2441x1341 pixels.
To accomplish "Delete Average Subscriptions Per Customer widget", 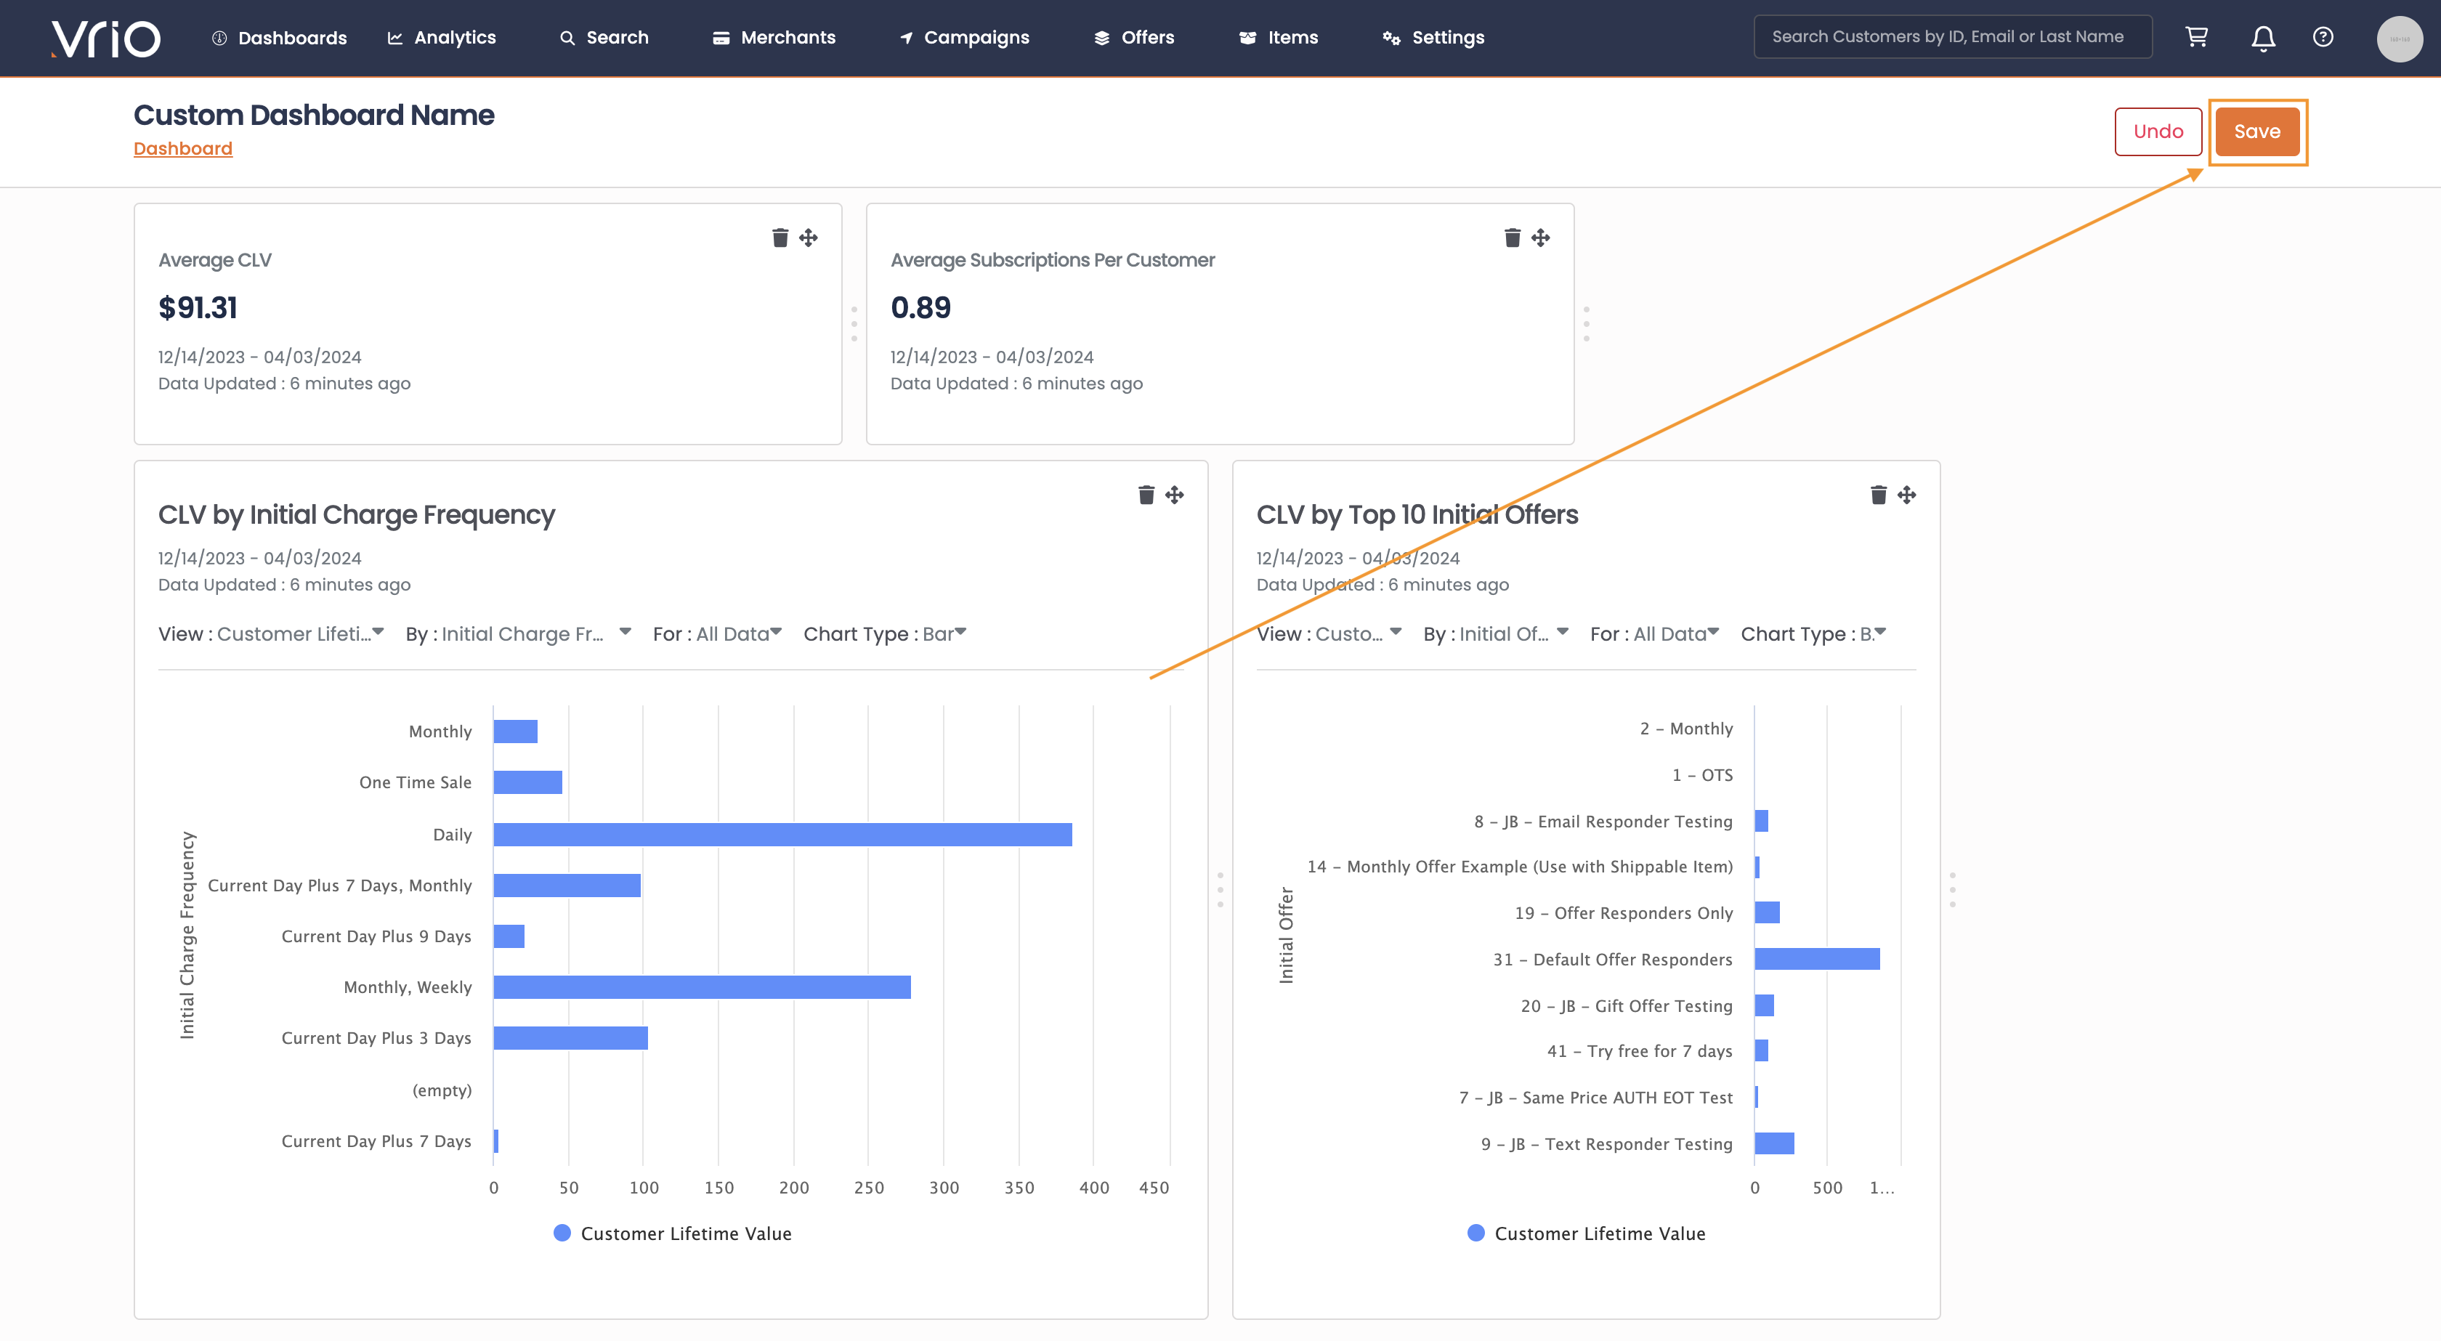I will [1513, 237].
